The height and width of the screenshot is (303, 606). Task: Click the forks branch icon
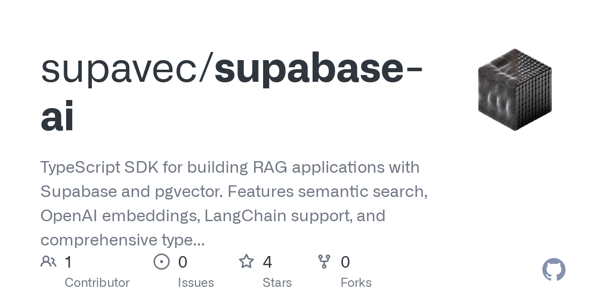(x=324, y=262)
